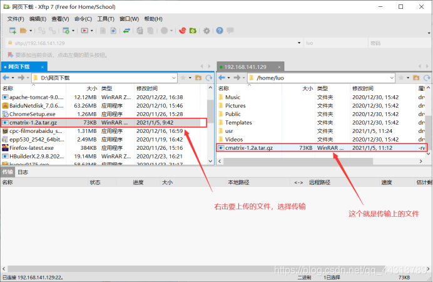Open dropdown next to red play icon
The image size is (433, 282).
(x=92, y=31)
